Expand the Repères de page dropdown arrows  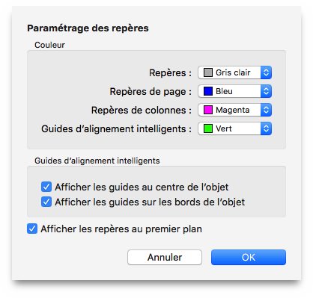[x=266, y=91]
